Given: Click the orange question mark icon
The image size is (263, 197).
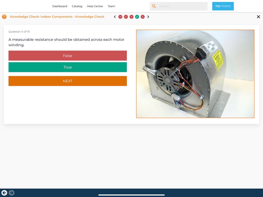Looking at the screenshot, I should coord(4,17).
